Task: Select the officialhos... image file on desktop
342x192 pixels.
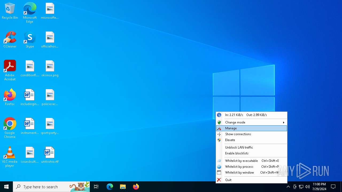Action: click(50, 40)
